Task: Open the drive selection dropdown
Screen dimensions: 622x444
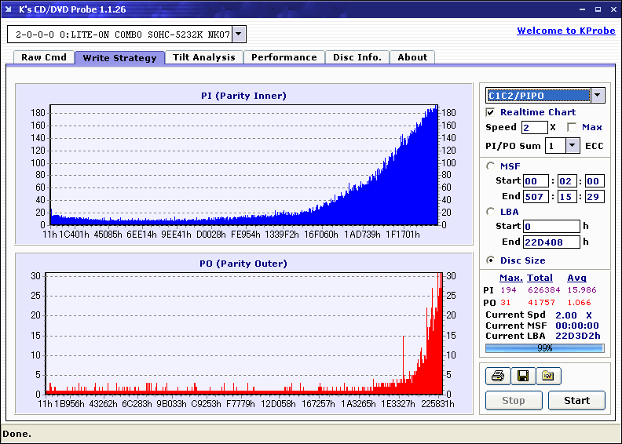Action: tap(239, 34)
